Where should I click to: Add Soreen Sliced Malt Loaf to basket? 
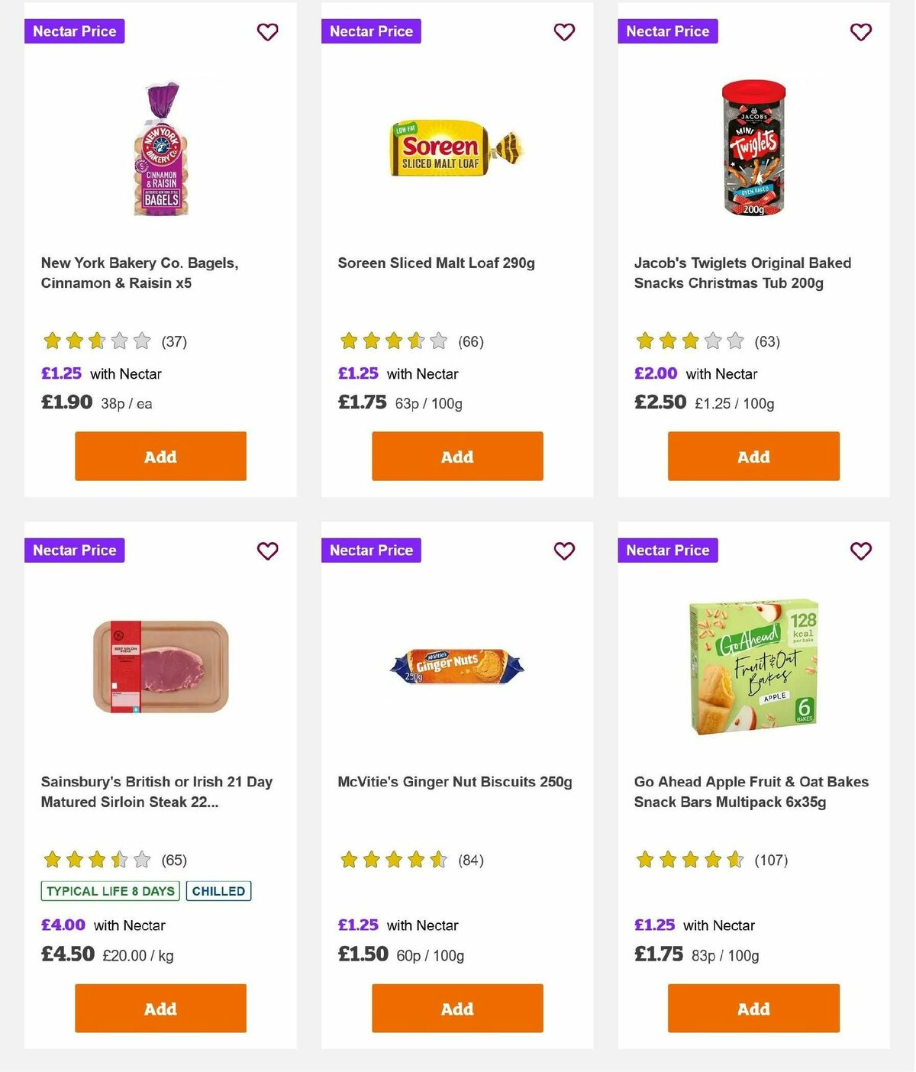pos(456,456)
